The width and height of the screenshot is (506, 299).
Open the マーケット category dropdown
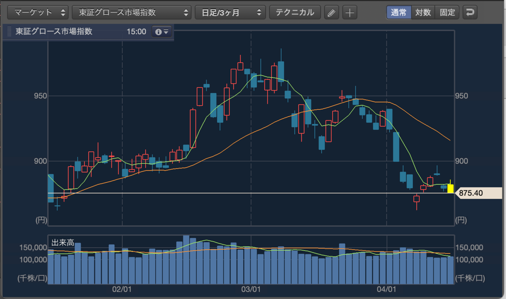click(x=38, y=12)
